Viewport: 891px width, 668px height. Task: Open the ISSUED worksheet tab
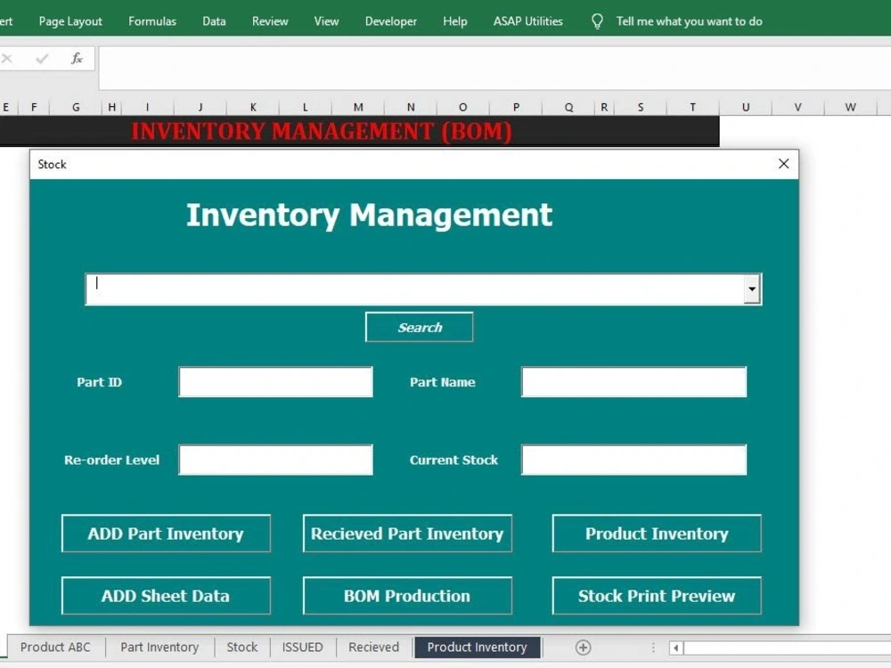302,648
